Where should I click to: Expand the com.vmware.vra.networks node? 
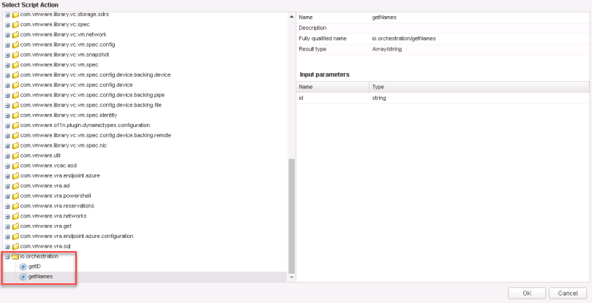point(7,216)
